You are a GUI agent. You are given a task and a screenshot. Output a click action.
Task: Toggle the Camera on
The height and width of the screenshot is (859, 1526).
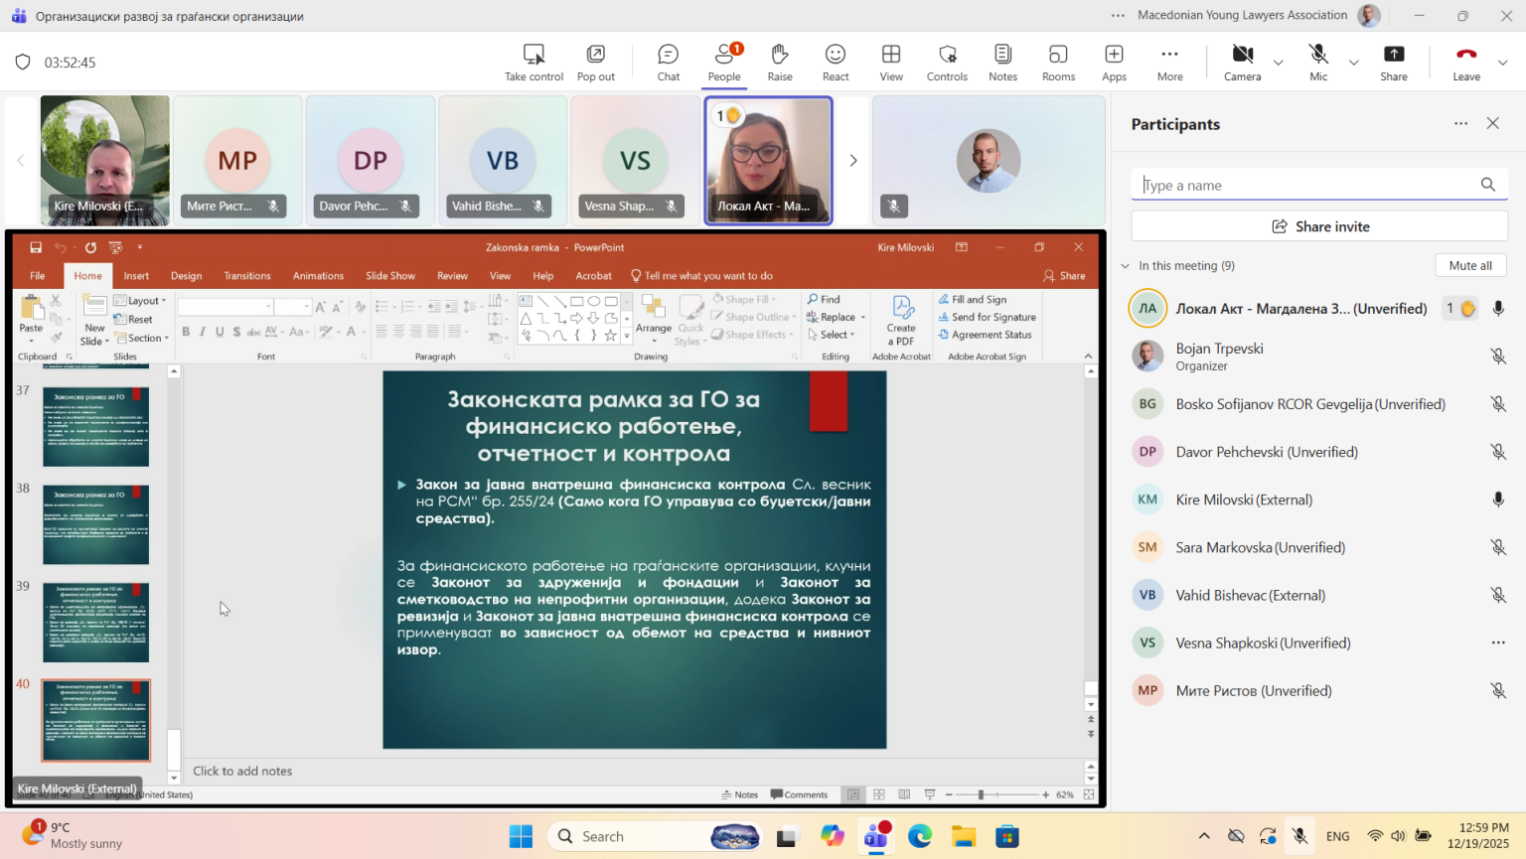[x=1242, y=62]
